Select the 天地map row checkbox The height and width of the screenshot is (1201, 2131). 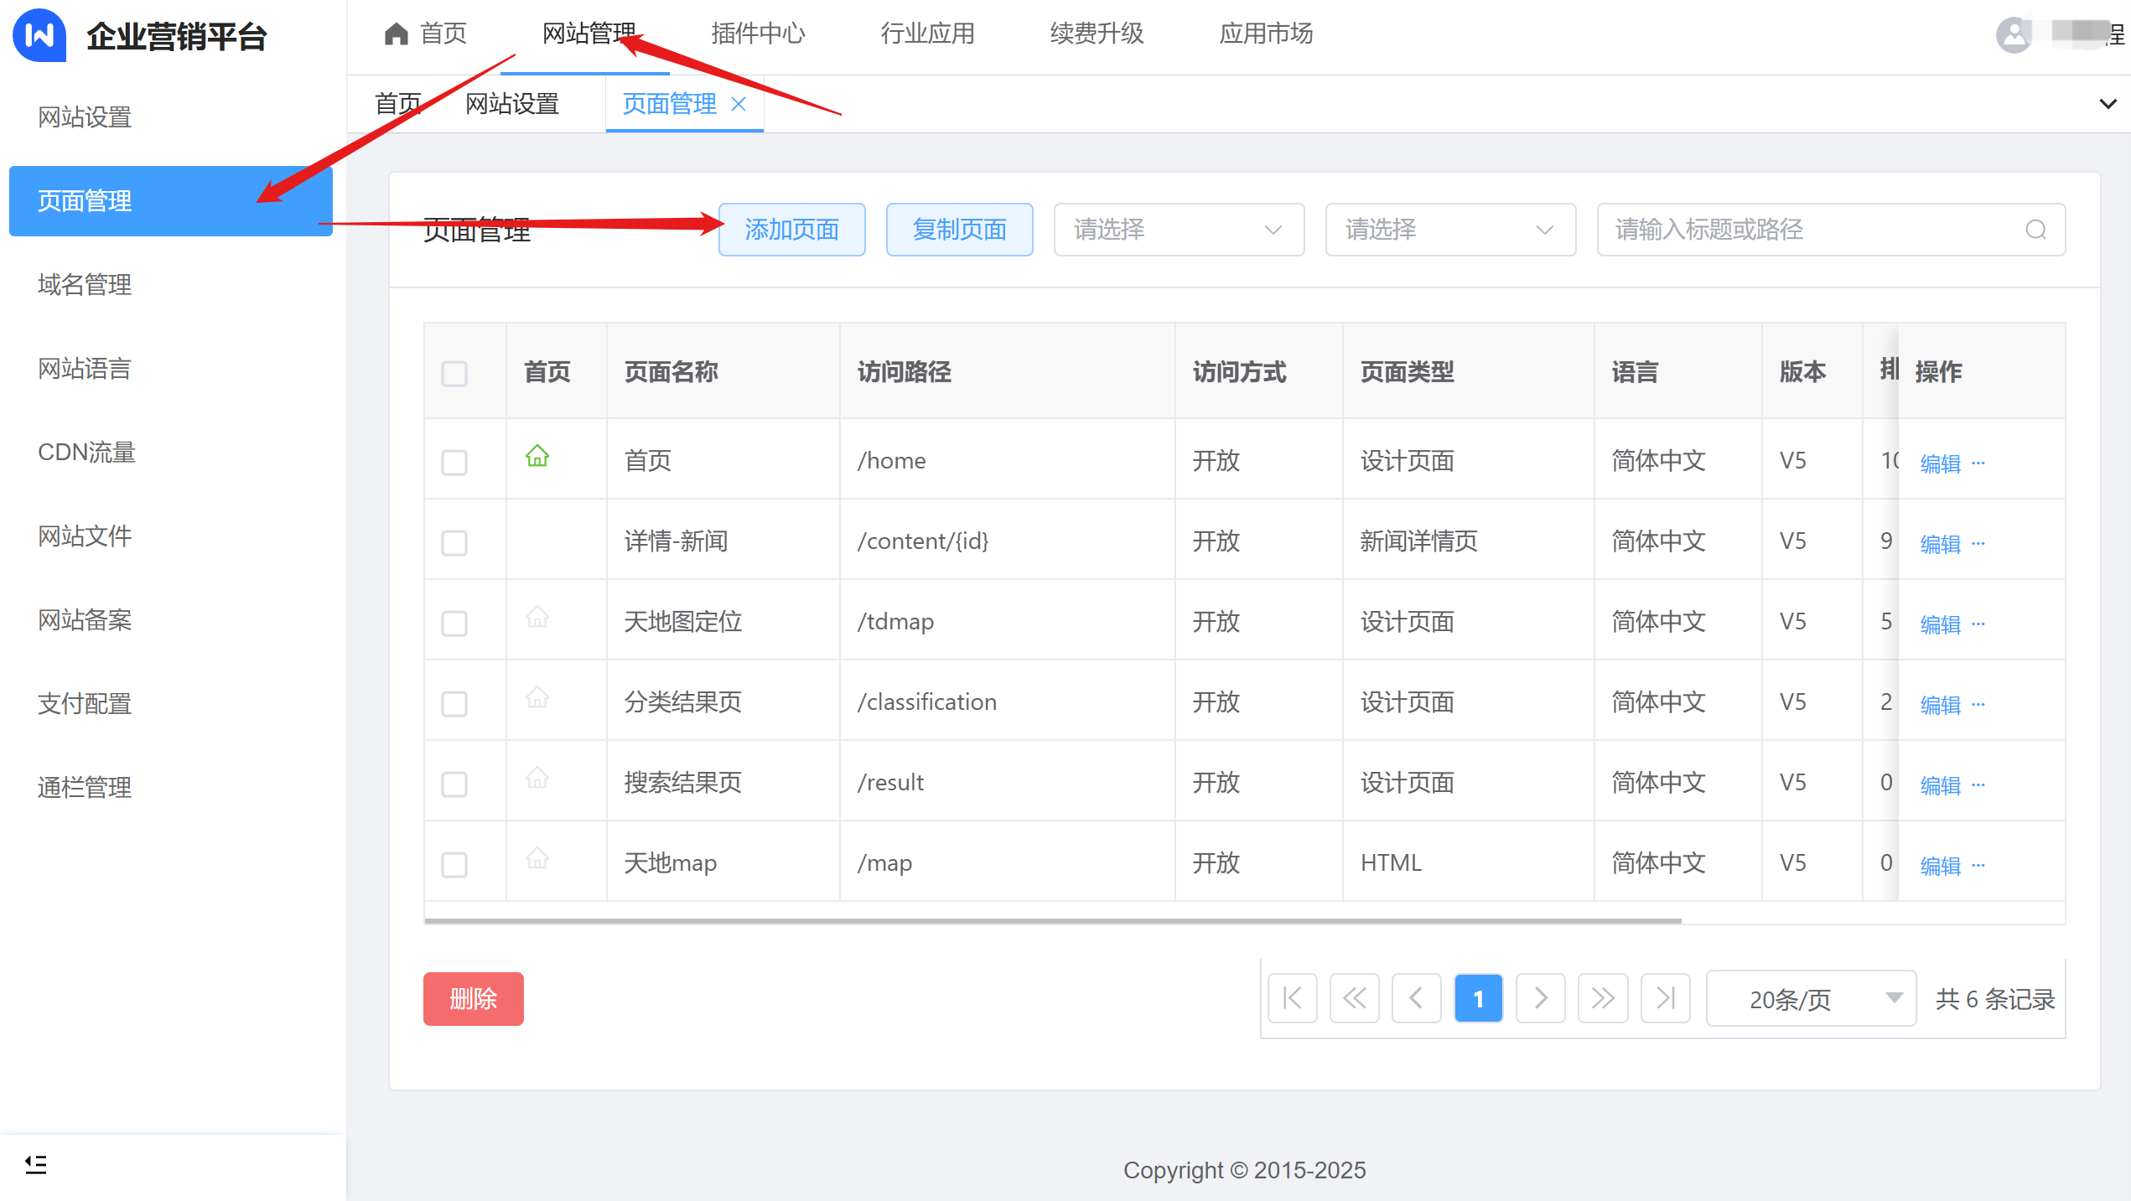click(x=454, y=864)
